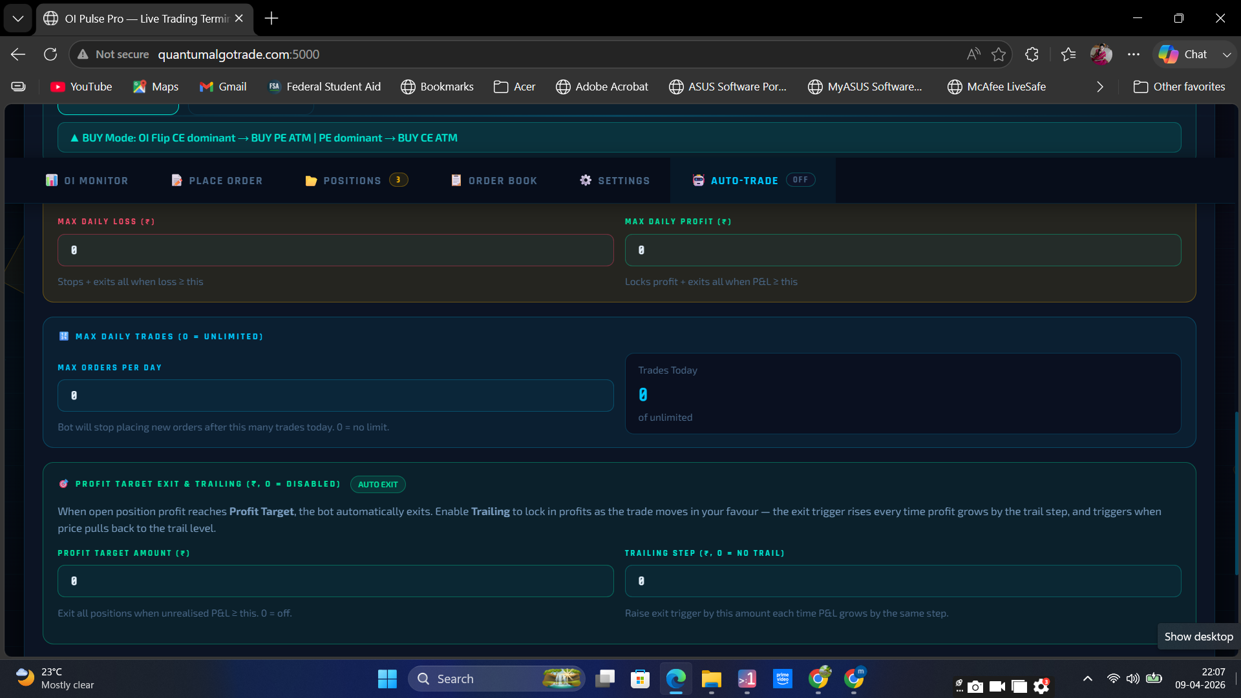Click the AUTO EXIT badge
The image size is (1241, 698).
pos(378,485)
